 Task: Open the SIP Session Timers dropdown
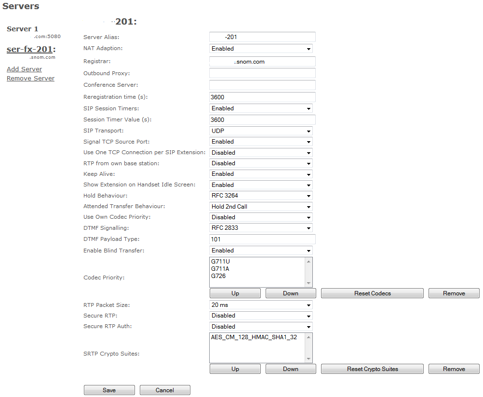point(261,108)
